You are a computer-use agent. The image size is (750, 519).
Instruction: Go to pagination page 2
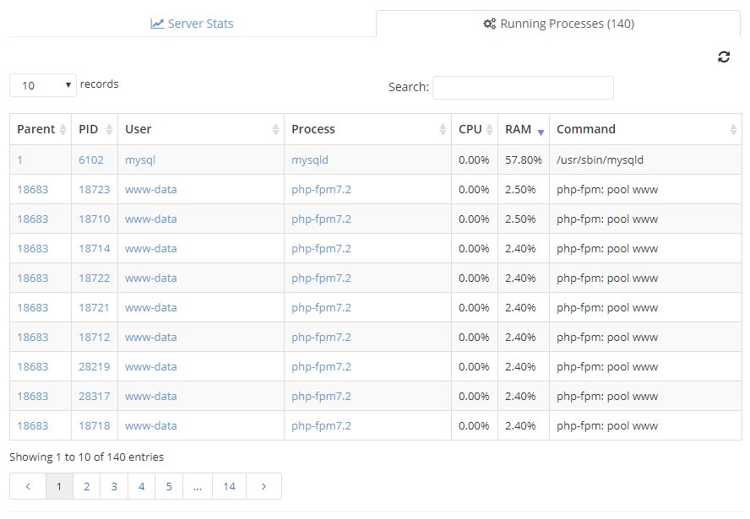point(87,486)
